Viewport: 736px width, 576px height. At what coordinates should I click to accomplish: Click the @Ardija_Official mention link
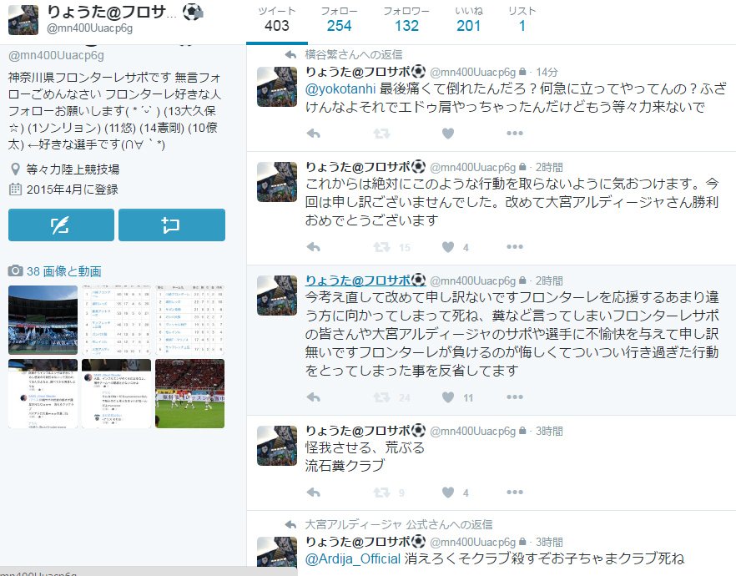pyautogui.click(x=353, y=559)
